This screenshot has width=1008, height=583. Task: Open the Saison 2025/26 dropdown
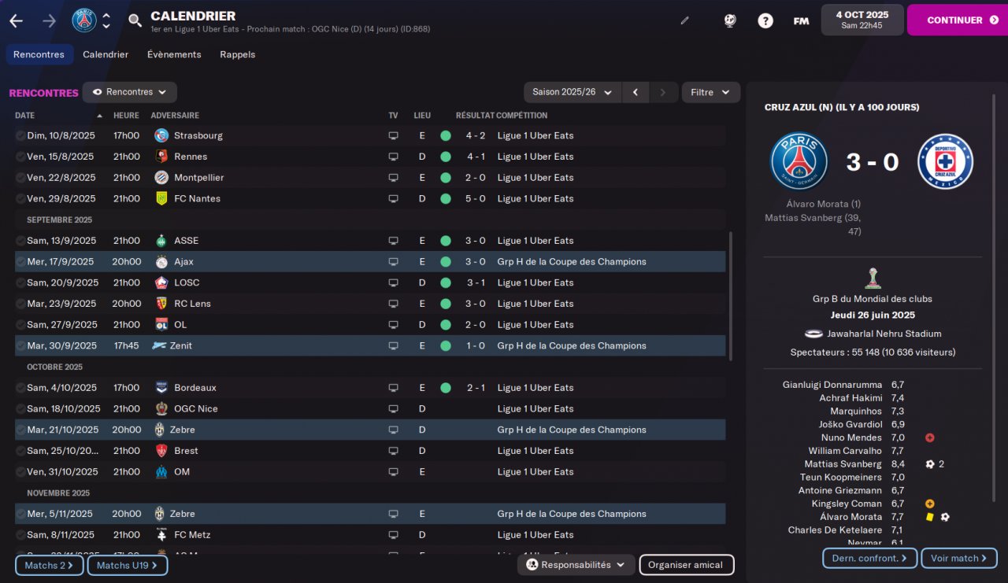(573, 92)
